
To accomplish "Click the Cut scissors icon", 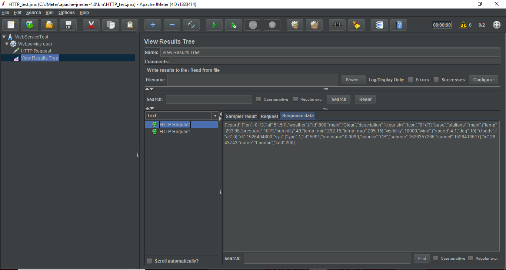I will click(x=91, y=25).
